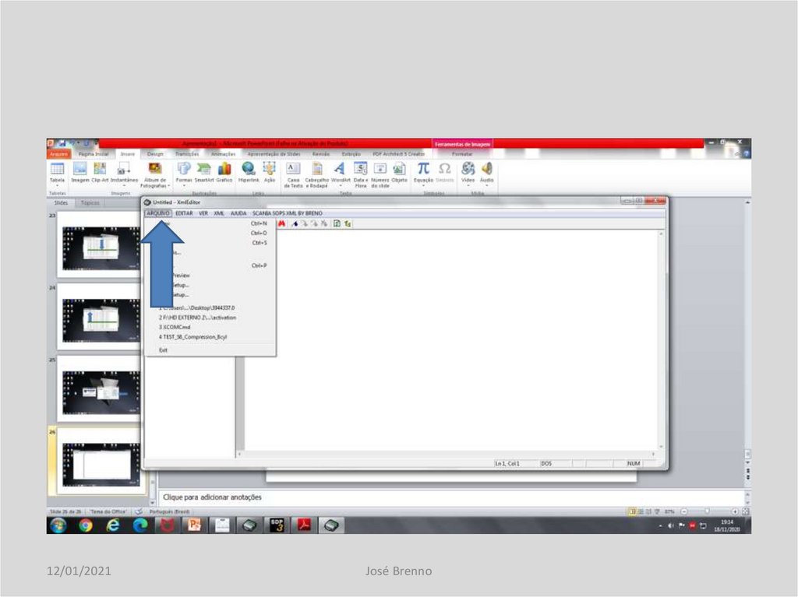Open the PDF Architect 5 Creator tab
The image size is (798, 597).
[x=398, y=153]
